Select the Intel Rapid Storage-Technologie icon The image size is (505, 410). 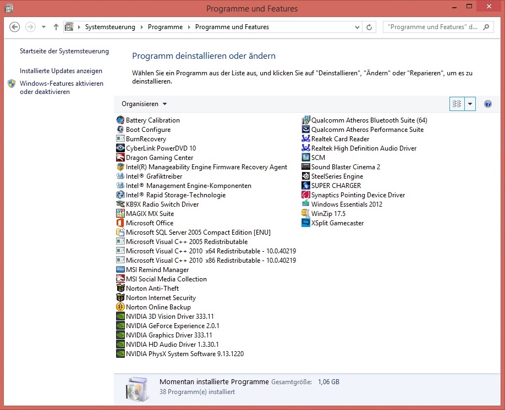[120, 195]
